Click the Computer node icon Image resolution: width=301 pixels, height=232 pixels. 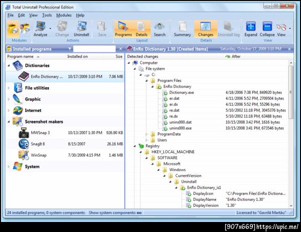click(135, 63)
